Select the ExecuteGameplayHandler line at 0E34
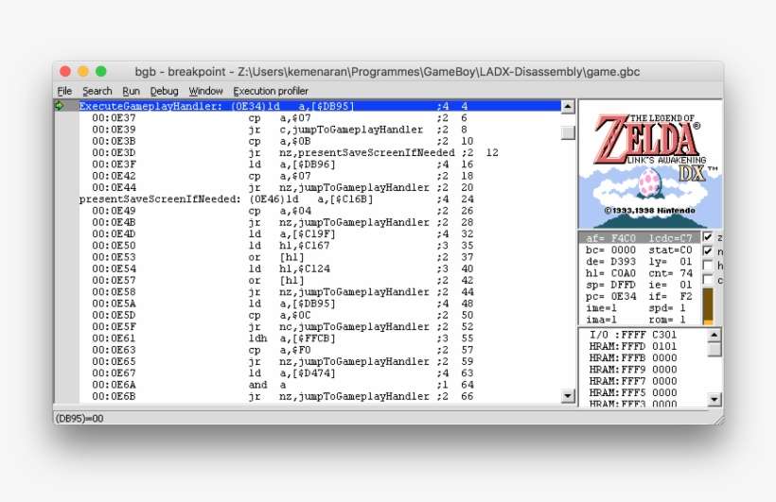Screen dimensions: 776x502 320,106
